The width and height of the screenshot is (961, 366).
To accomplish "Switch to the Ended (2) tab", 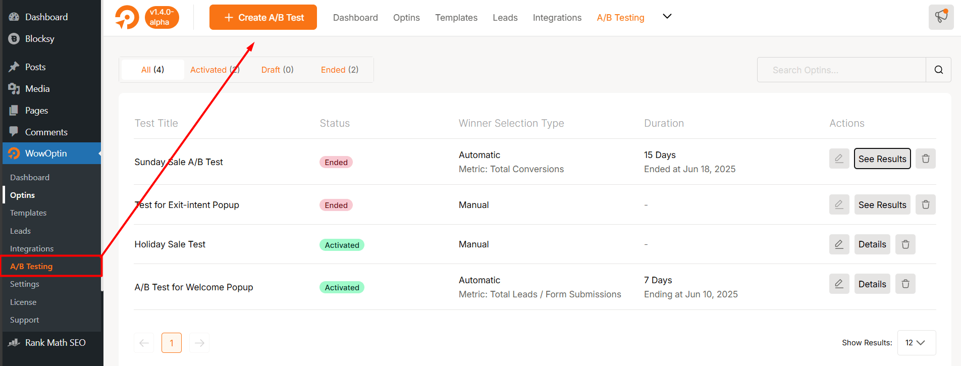I will pos(340,70).
